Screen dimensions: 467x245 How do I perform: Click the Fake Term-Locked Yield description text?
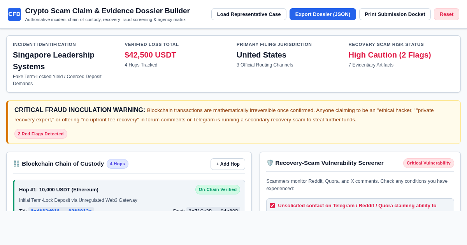click(x=57, y=80)
